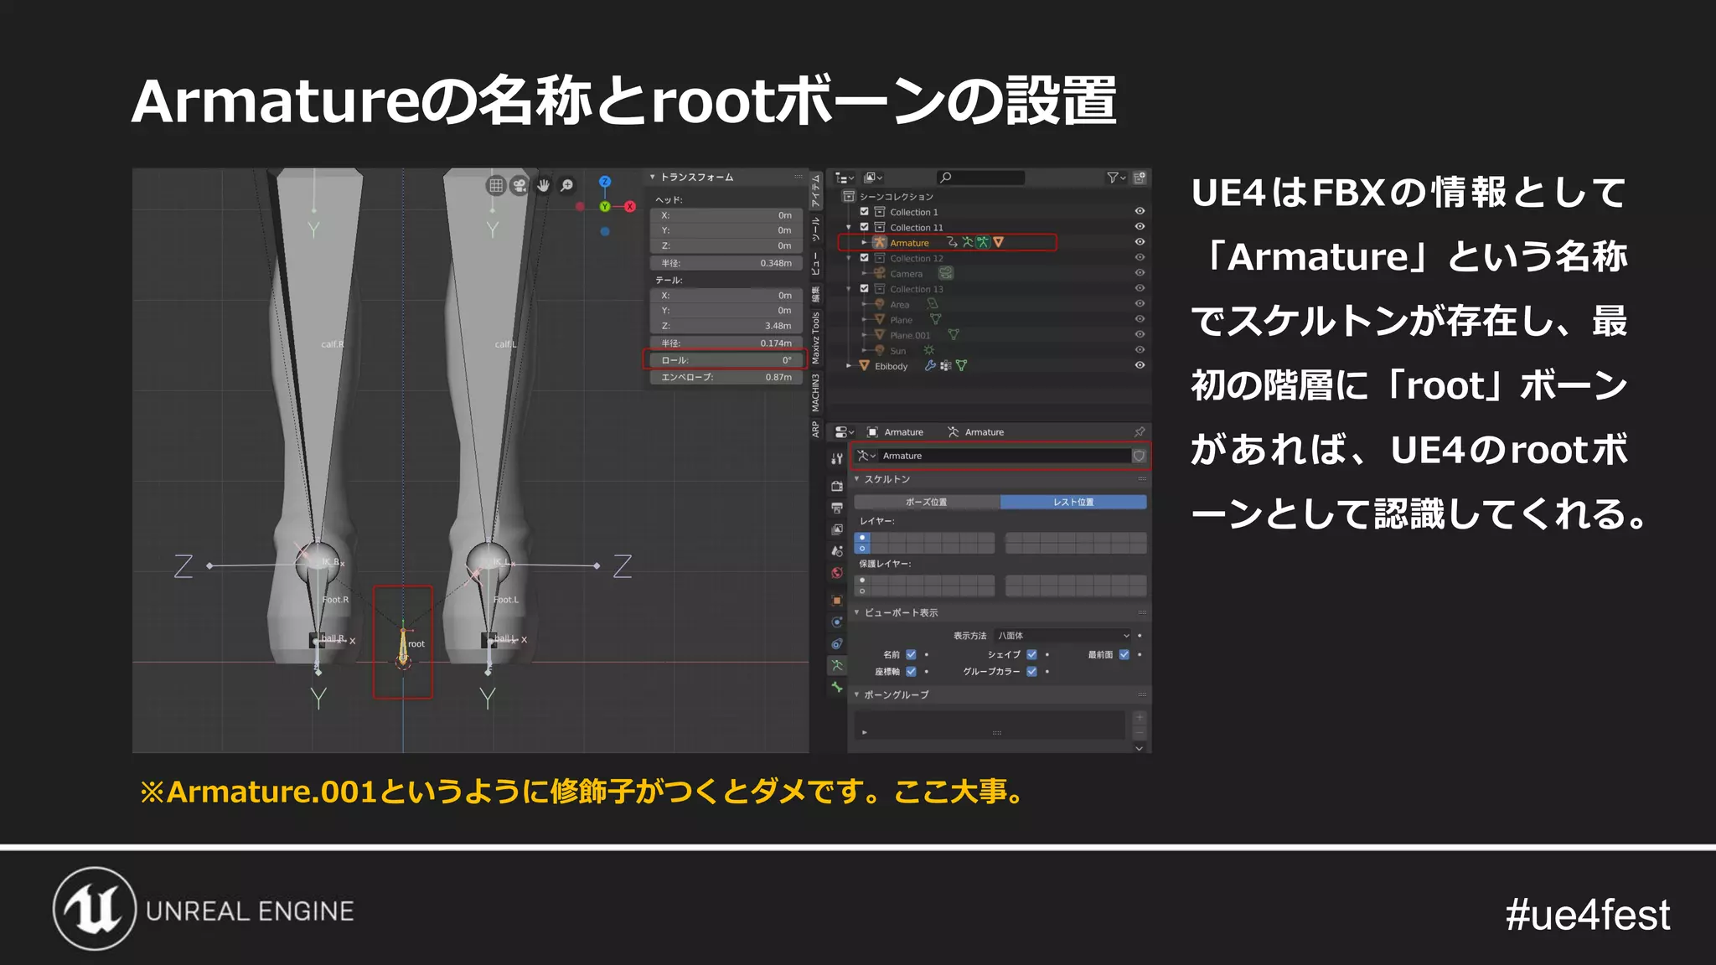Screen dimensions: 1716x965
Task: Activate the zoom magnifier tool
Action: [566, 185]
